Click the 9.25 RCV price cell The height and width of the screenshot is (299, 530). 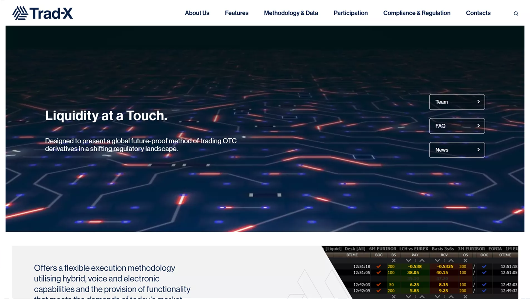coord(443,291)
